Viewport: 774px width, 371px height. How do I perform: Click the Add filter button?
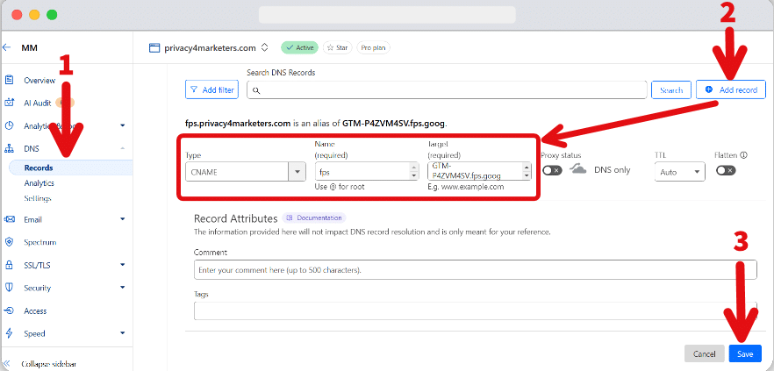tap(212, 89)
